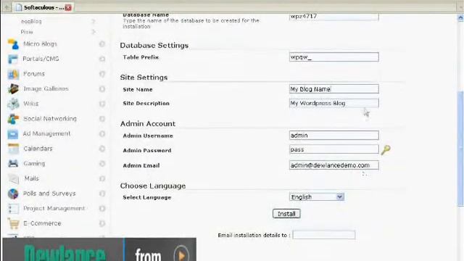The width and height of the screenshot is (464, 261).
Task: Open the Gaming category icon
Action: (13, 164)
